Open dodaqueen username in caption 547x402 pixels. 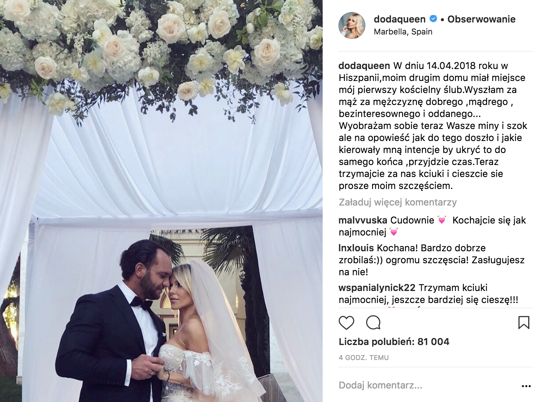point(364,66)
